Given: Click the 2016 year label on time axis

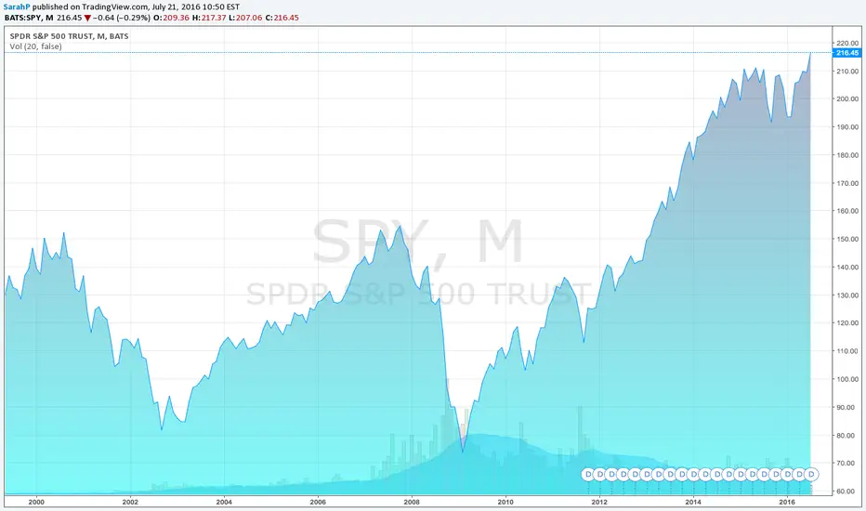Looking at the screenshot, I should [x=787, y=502].
